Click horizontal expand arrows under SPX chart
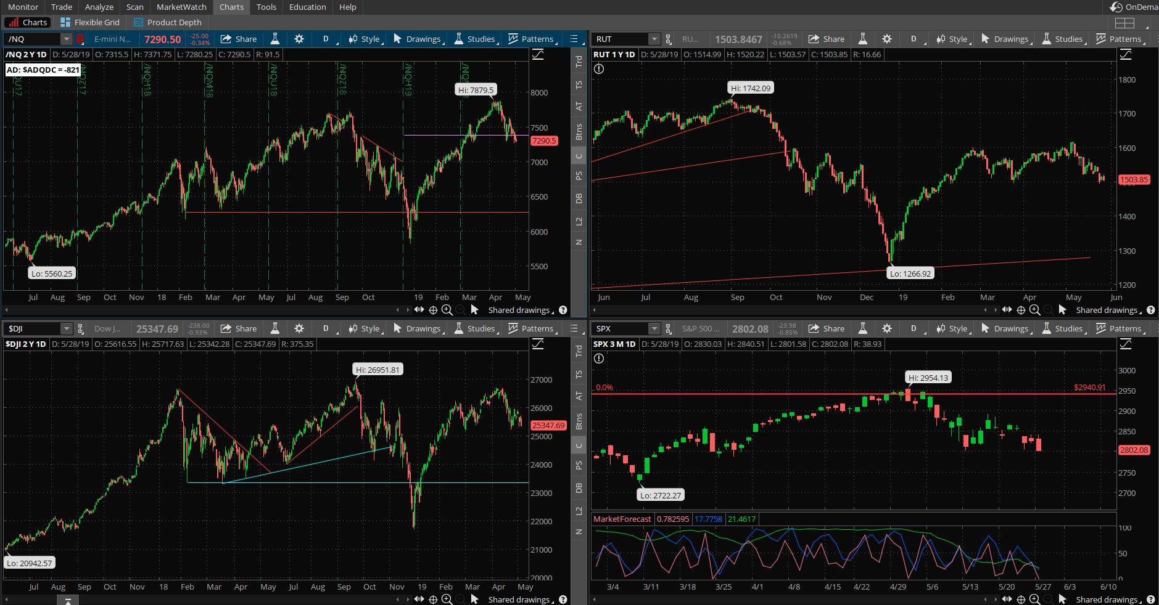Viewport: 1159px width, 605px height. (1007, 599)
